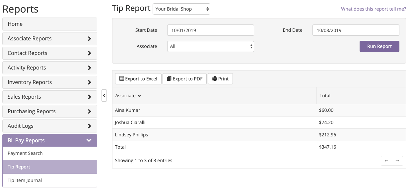This screenshot has height=190, width=414.
Task: Expand the Sales Reports section
Action: click(50, 97)
